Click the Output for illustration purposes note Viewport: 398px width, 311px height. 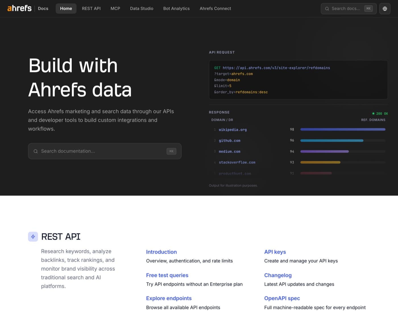(233, 186)
